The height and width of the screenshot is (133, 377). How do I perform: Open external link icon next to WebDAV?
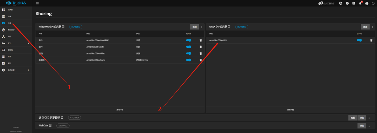coord(50,126)
